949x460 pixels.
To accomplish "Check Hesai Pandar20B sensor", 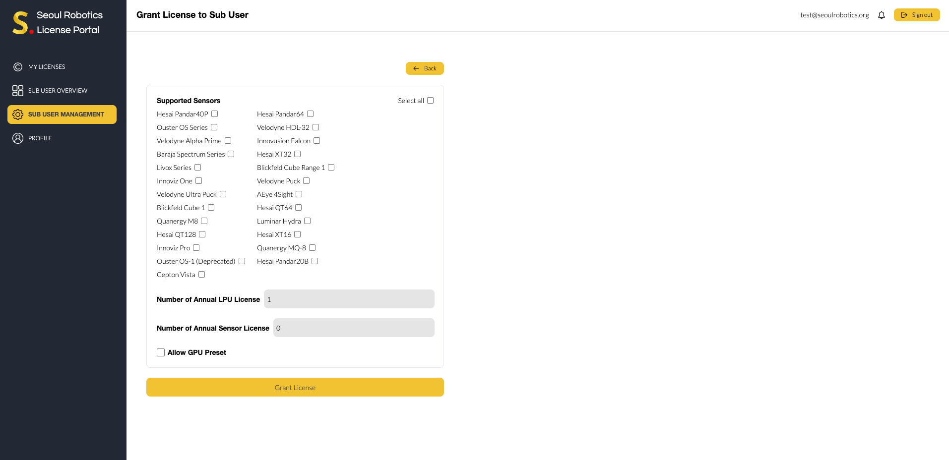I will pos(315,261).
